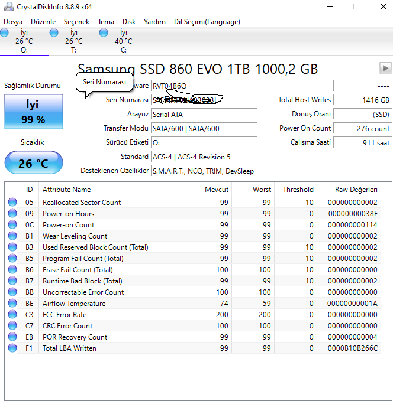Viewport: 393px width, 401px height.
Task: Click the Transfer Modu field SATA/600
Action: tap(204, 128)
